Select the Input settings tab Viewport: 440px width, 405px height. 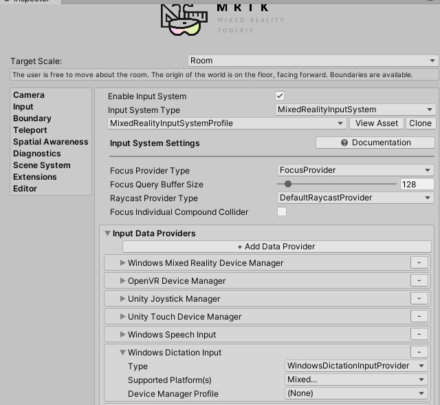click(23, 107)
